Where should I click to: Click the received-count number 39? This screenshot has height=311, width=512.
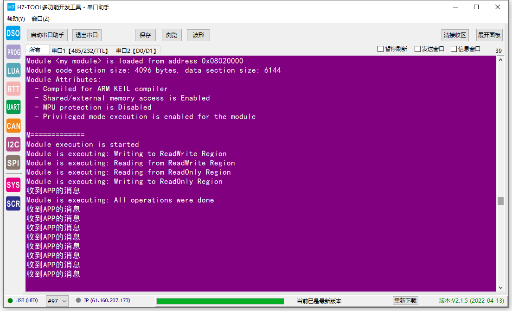pos(498,51)
